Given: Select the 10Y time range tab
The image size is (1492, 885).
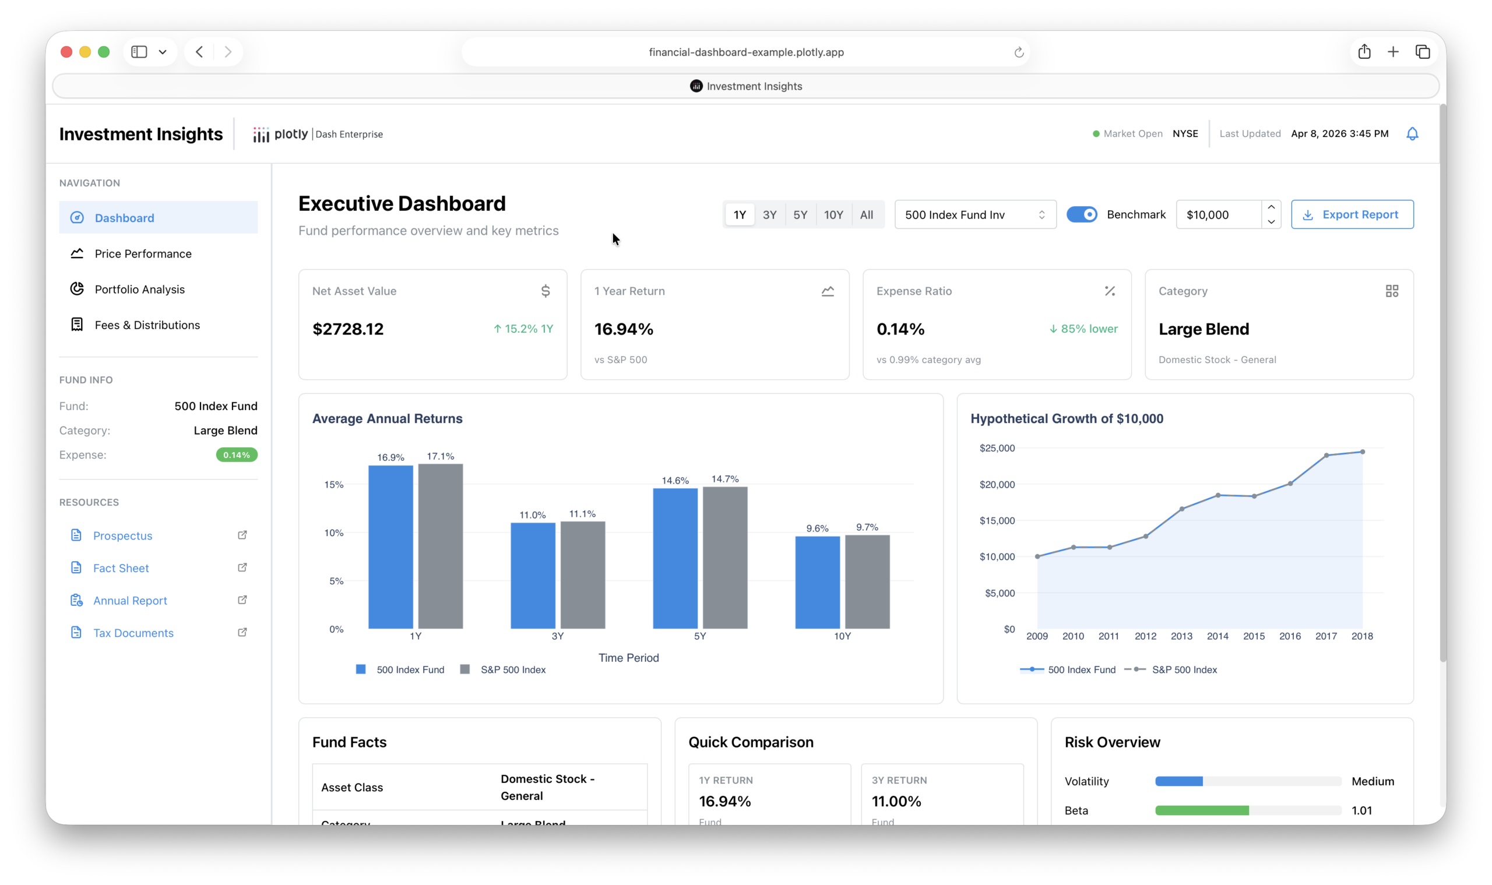Looking at the screenshot, I should tap(833, 214).
